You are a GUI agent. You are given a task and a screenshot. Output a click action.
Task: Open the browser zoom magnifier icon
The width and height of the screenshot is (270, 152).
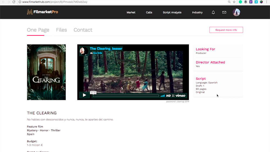(x=229, y=2)
